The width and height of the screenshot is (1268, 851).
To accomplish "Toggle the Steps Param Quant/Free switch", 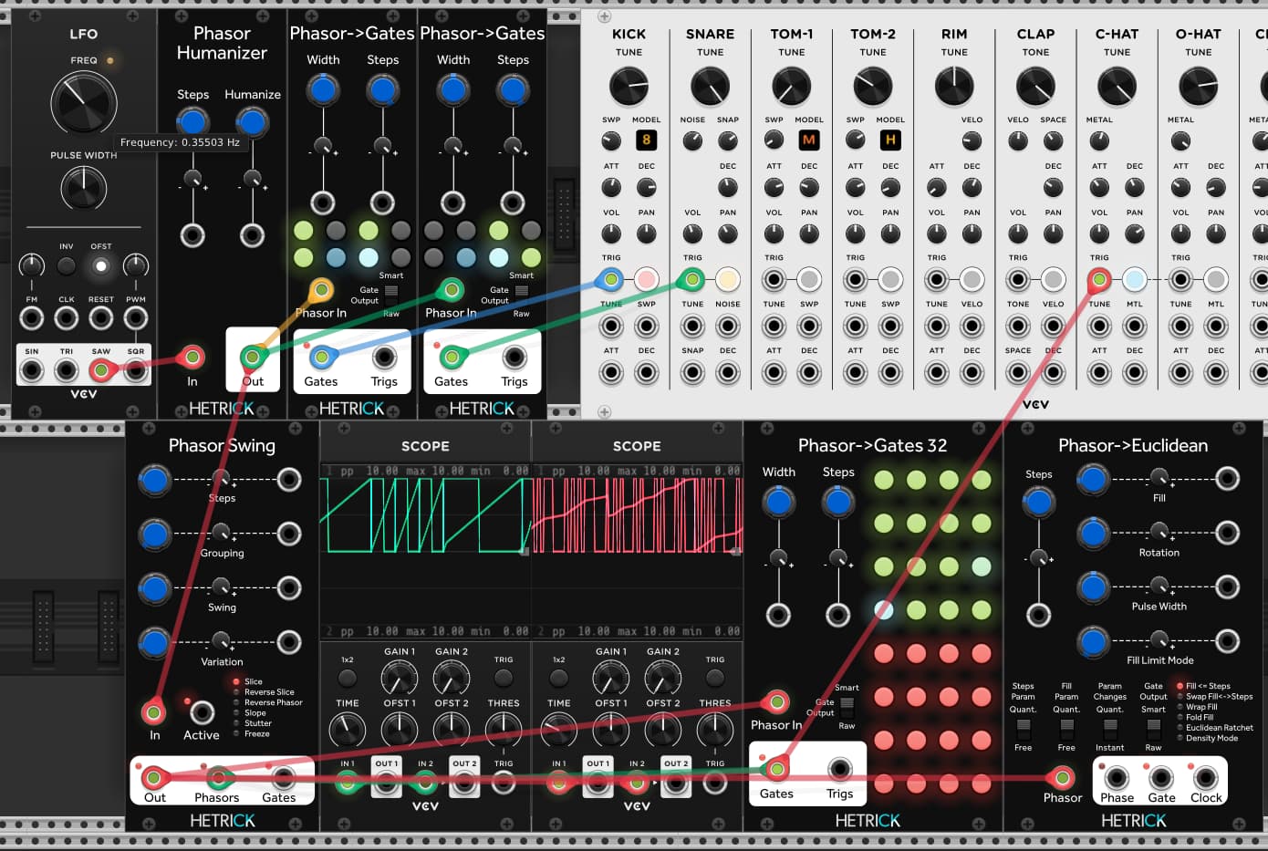I will tap(1024, 728).
